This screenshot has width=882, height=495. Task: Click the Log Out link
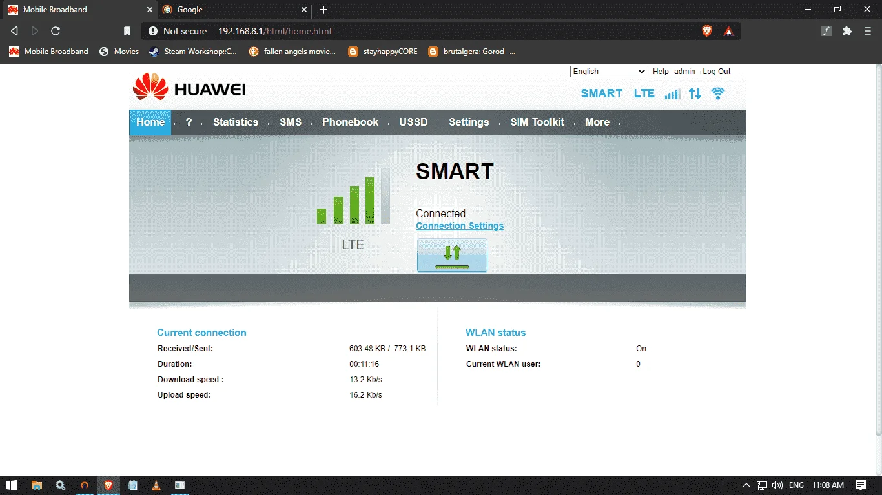point(717,72)
